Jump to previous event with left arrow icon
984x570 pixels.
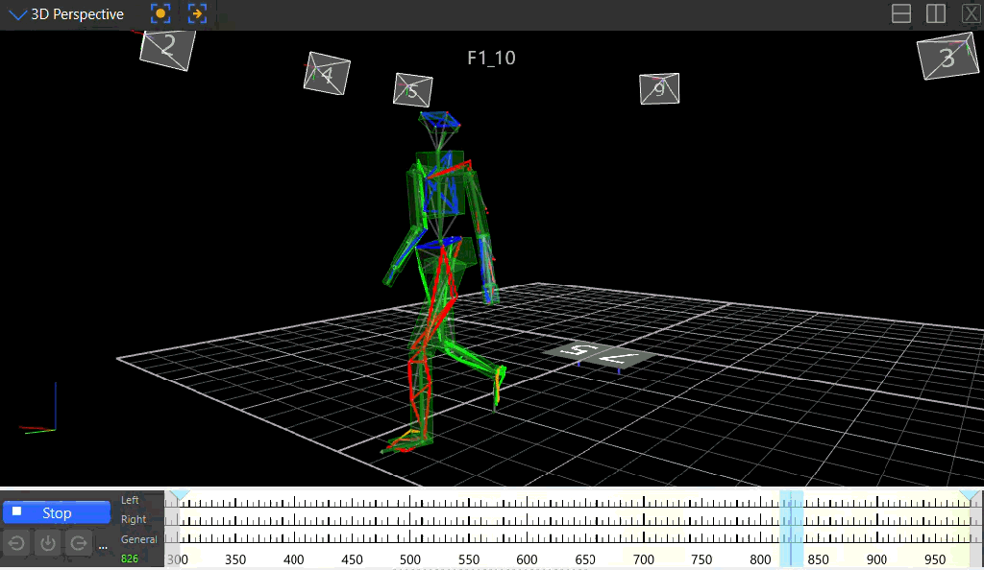coord(17,543)
